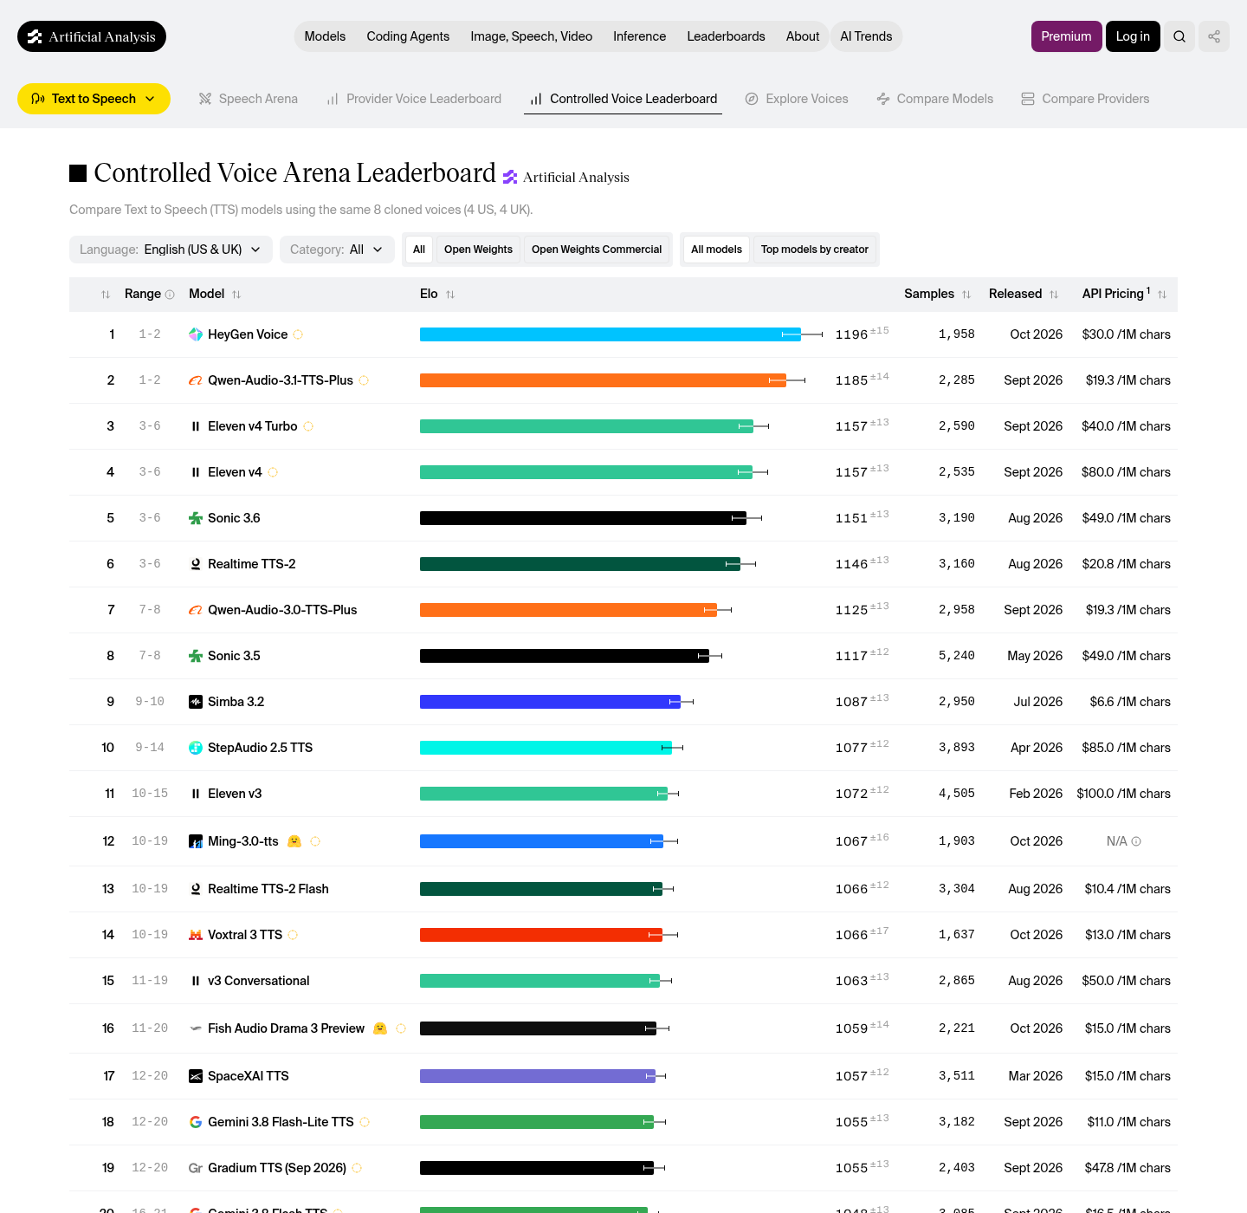Click the StepAudio 2.5 TTS icon
Image resolution: width=1247 pixels, height=1213 pixels.
click(x=196, y=748)
